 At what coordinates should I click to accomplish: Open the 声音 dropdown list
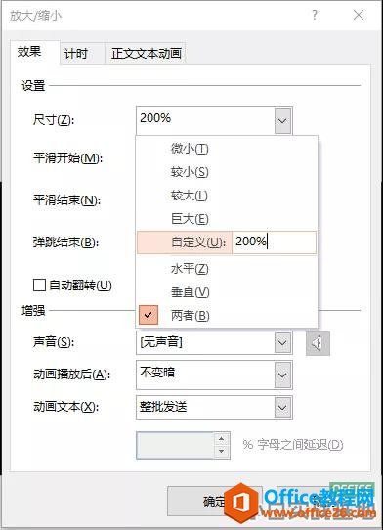(x=282, y=343)
